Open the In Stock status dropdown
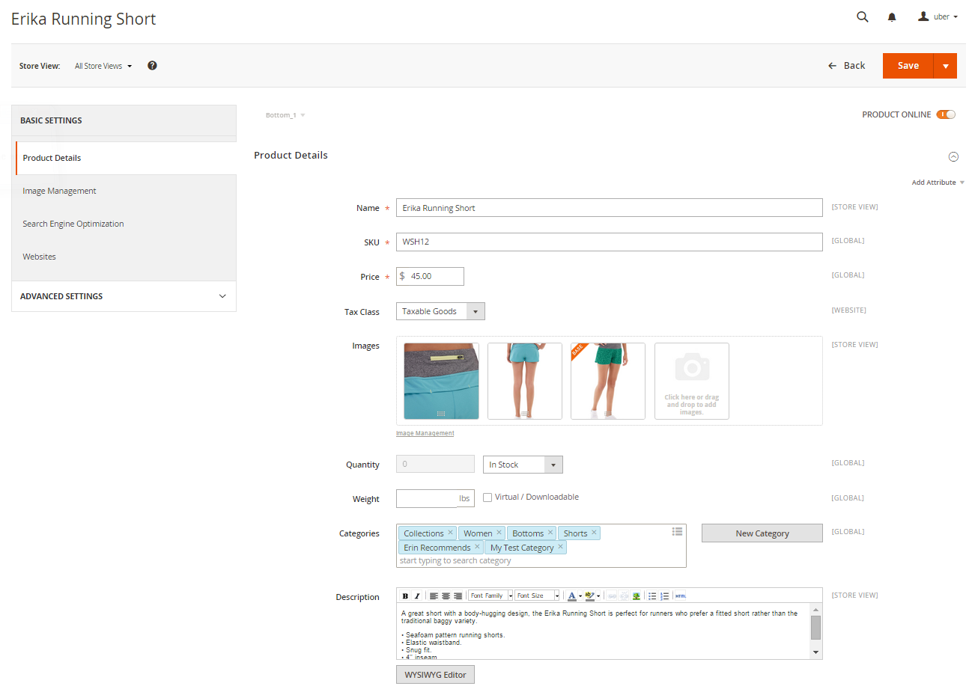 (x=523, y=465)
